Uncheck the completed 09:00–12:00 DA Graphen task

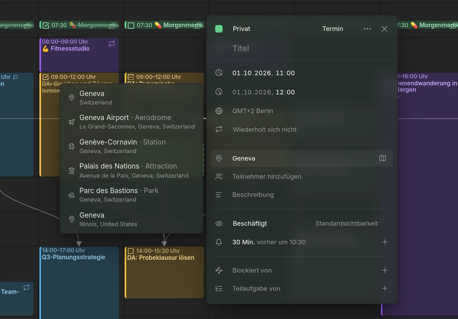(x=46, y=77)
